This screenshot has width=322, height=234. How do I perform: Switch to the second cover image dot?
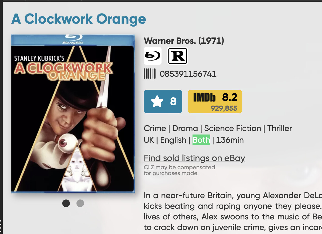click(80, 203)
